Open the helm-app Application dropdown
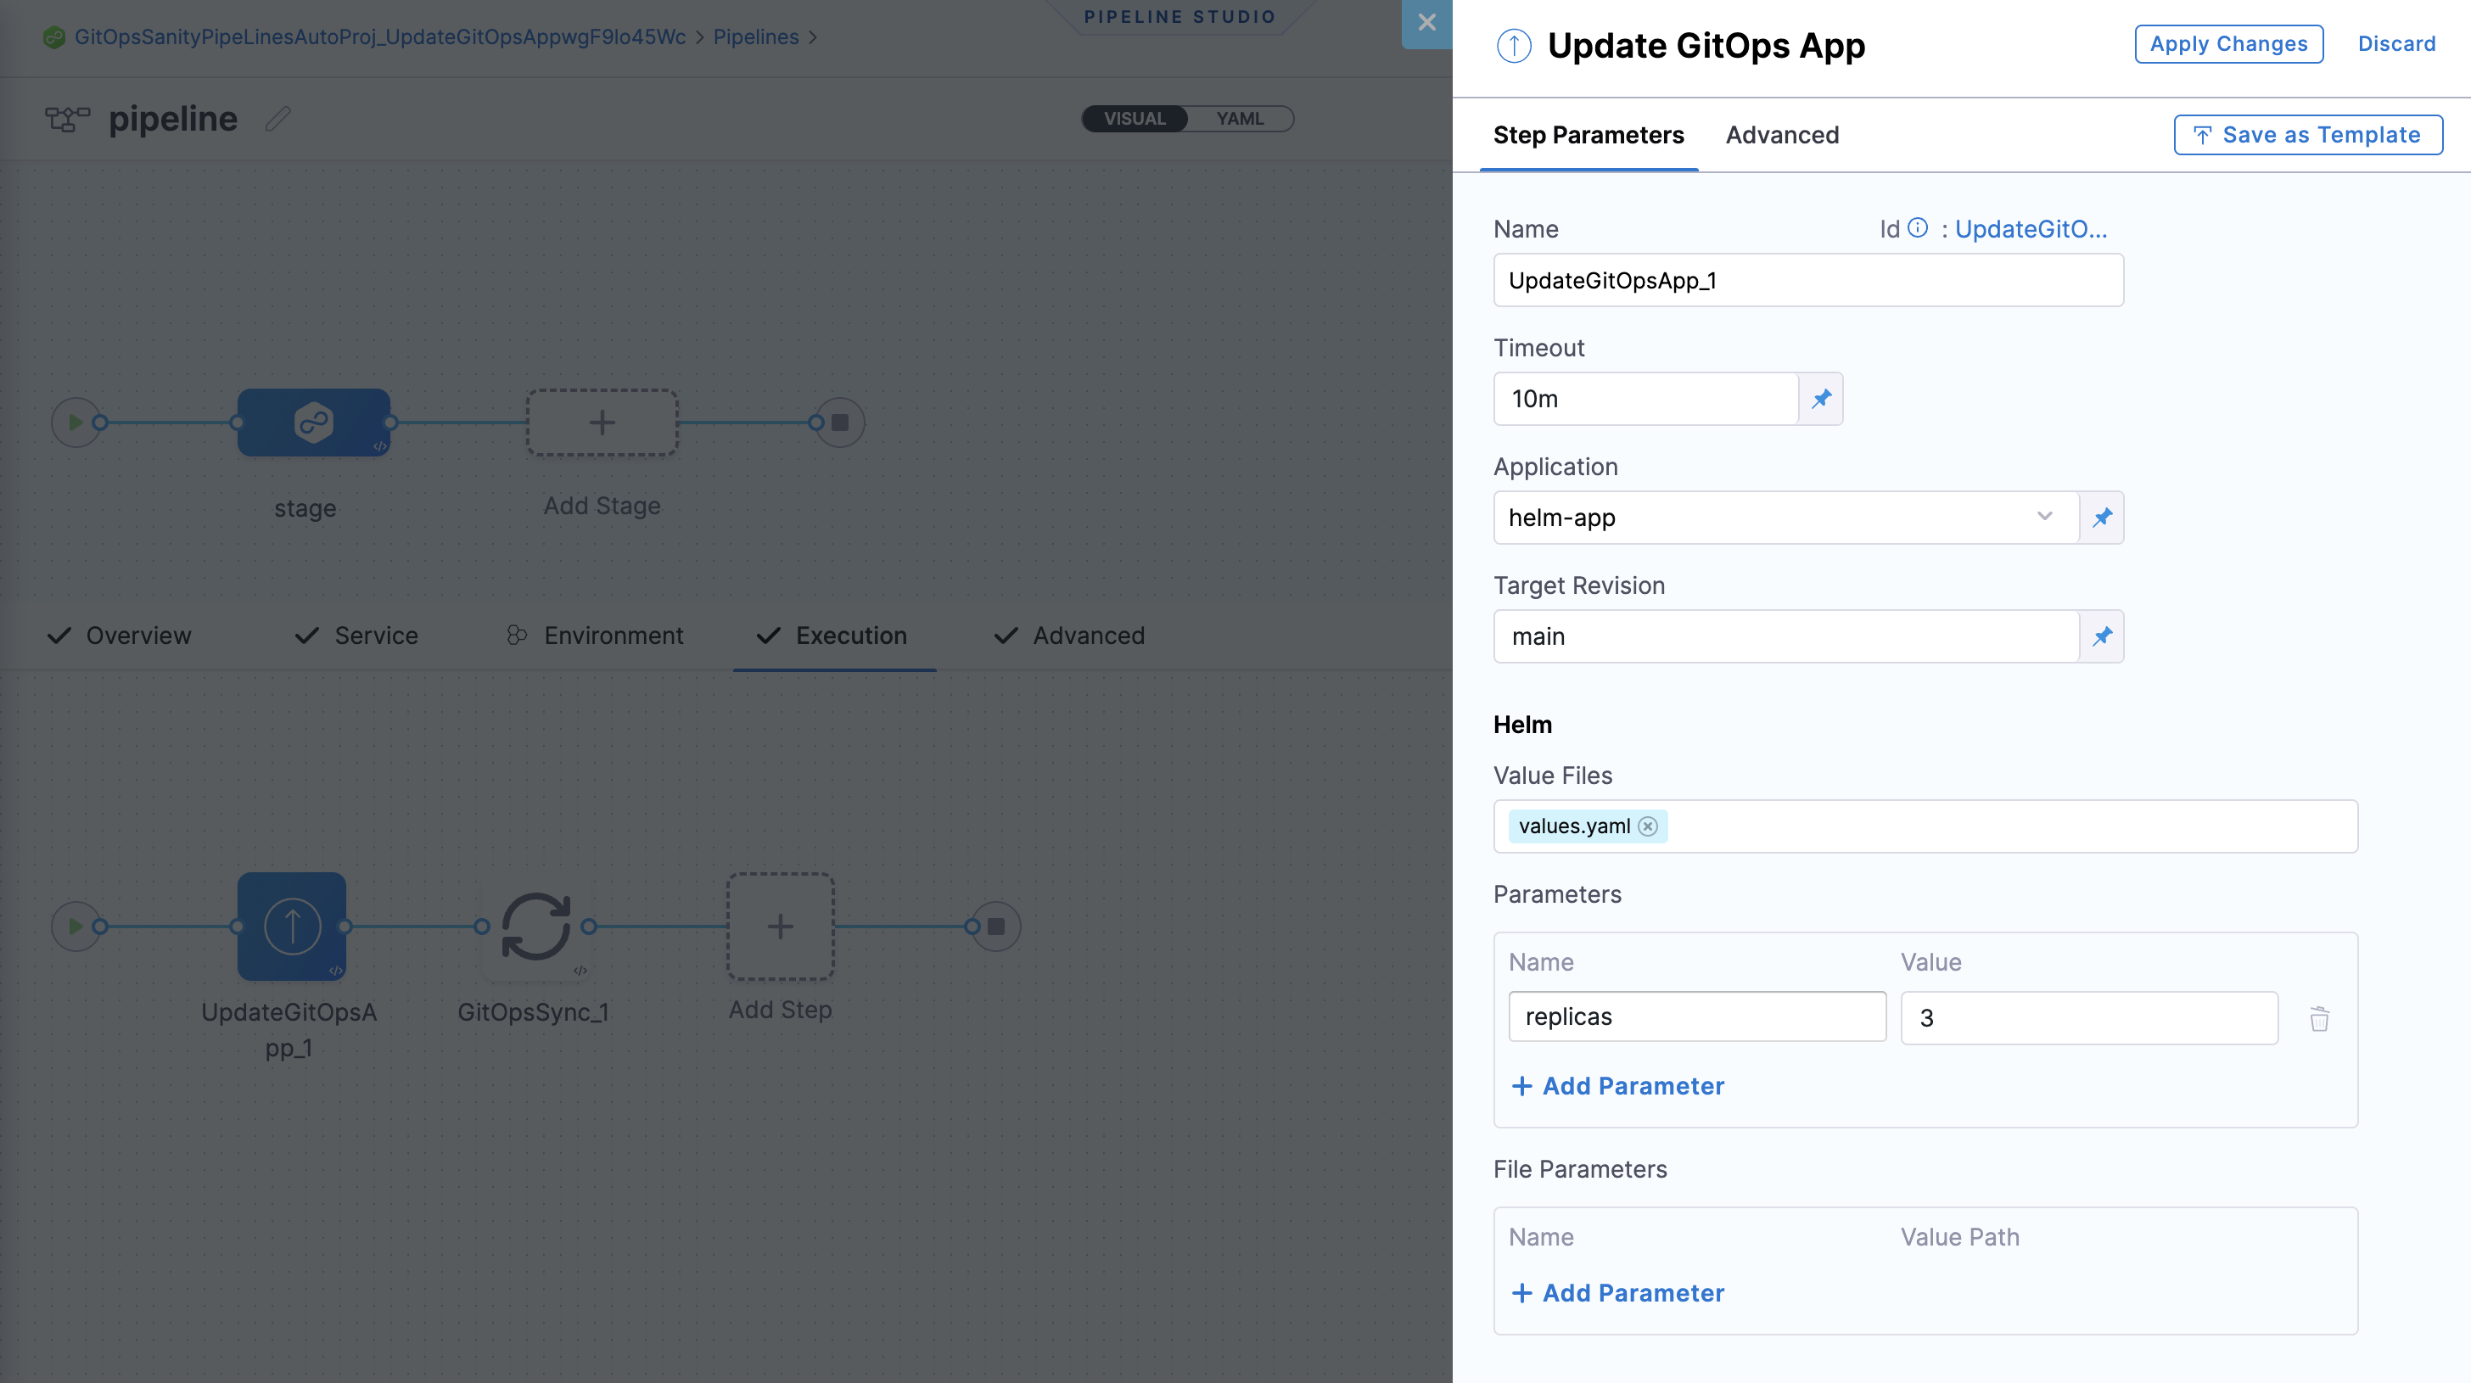The width and height of the screenshot is (2471, 1383). (x=2044, y=517)
